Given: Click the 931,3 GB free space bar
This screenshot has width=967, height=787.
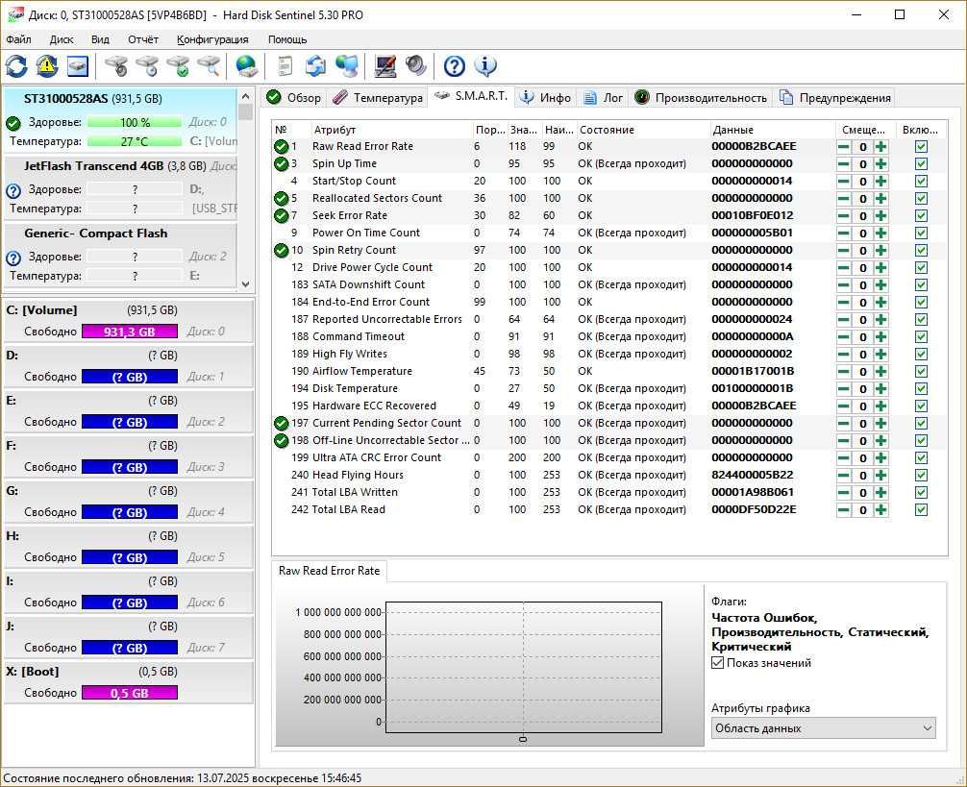Looking at the screenshot, I should [x=130, y=332].
